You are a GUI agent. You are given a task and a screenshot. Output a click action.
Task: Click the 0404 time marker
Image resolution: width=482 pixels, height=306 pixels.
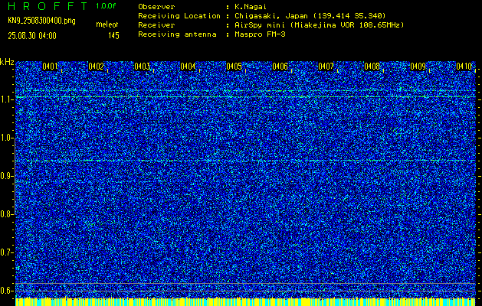[188, 67]
